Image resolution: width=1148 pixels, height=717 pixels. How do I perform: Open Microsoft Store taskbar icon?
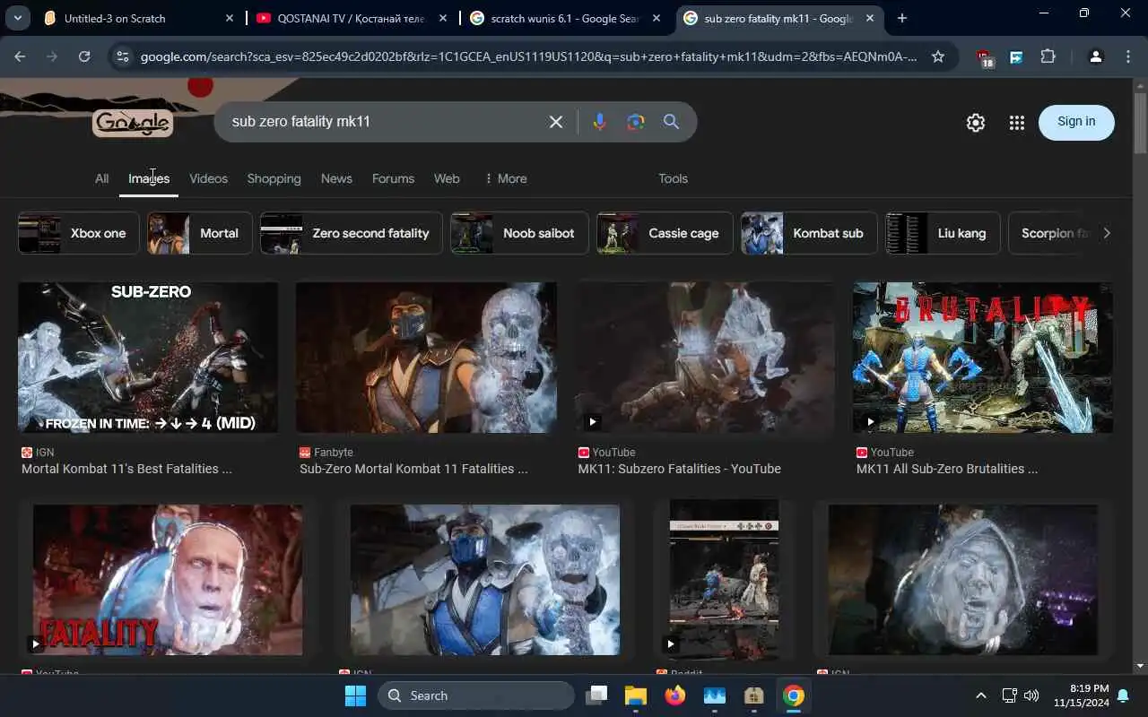coord(754,695)
